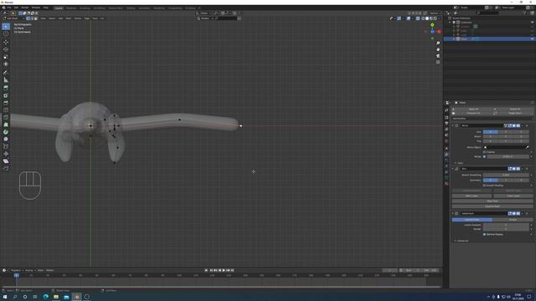Activate the Move tool

point(6,43)
